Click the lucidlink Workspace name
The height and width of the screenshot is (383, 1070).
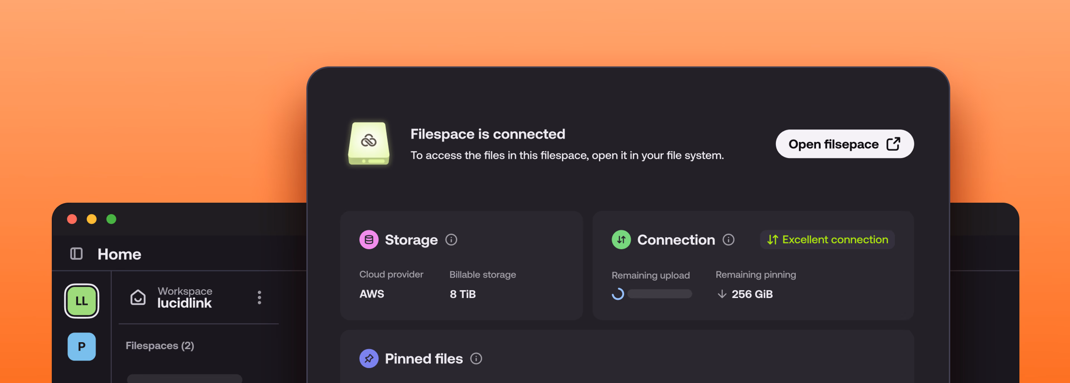pos(184,303)
